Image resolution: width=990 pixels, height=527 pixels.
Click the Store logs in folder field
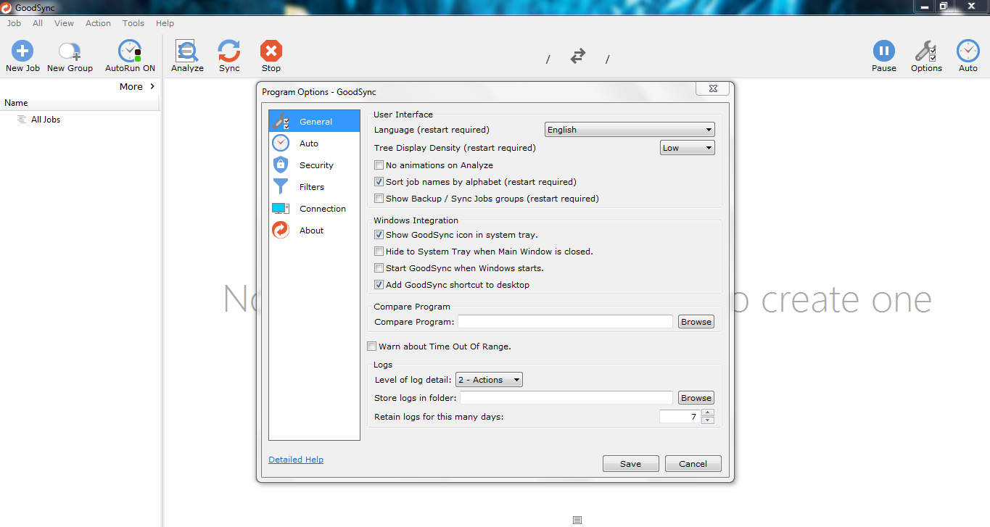[x=566, y=398]
